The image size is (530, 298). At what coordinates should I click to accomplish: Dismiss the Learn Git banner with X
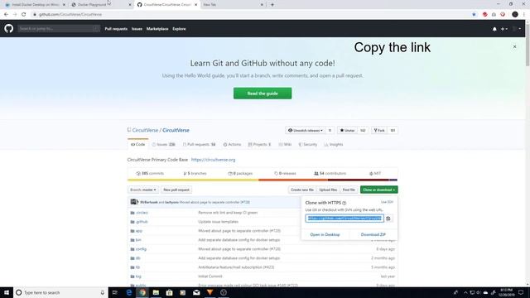tap(514, 46)
